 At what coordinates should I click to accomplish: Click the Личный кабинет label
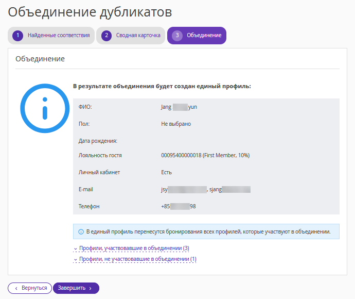tap(99, 172)
